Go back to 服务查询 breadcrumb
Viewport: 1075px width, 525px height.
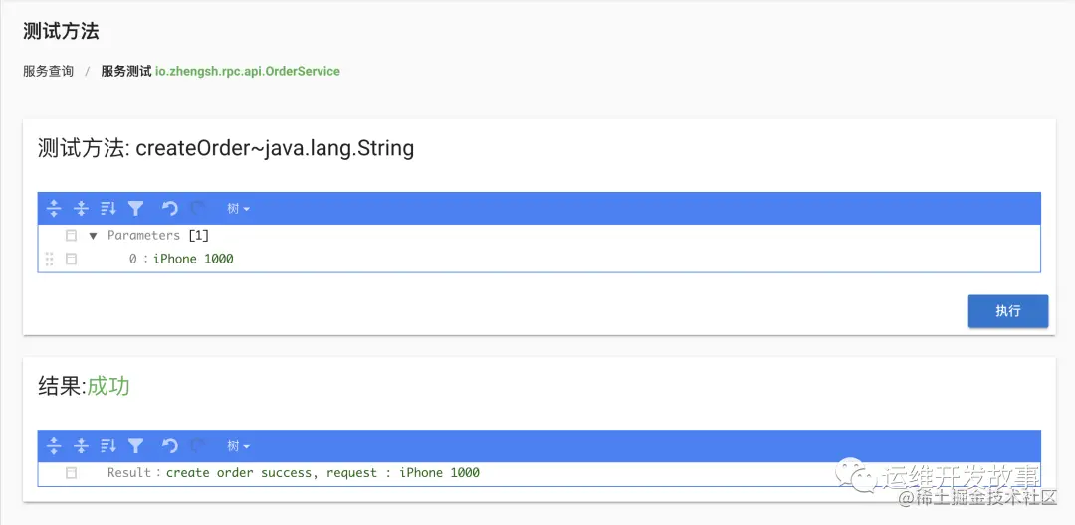click(48, 71)
